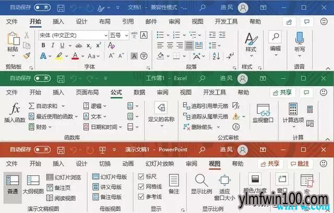
Task: Click Trace Precedents in Excel
Action: (206, 106)
